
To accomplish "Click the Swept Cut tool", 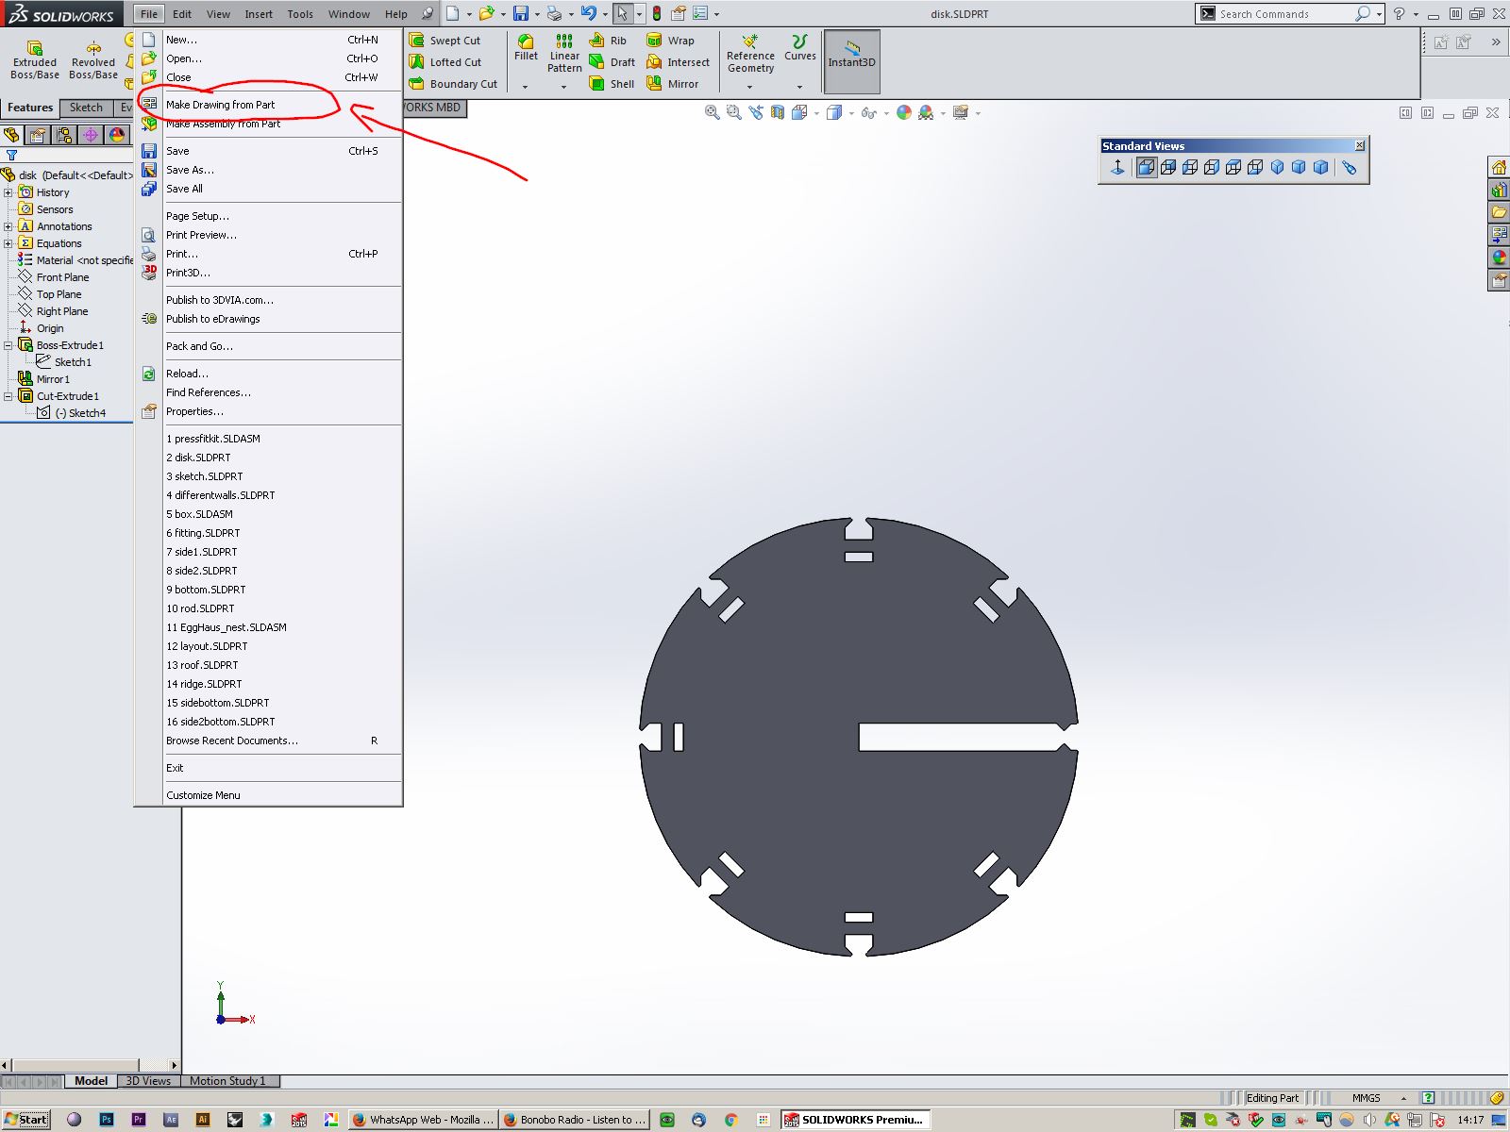I will (445, 41).
